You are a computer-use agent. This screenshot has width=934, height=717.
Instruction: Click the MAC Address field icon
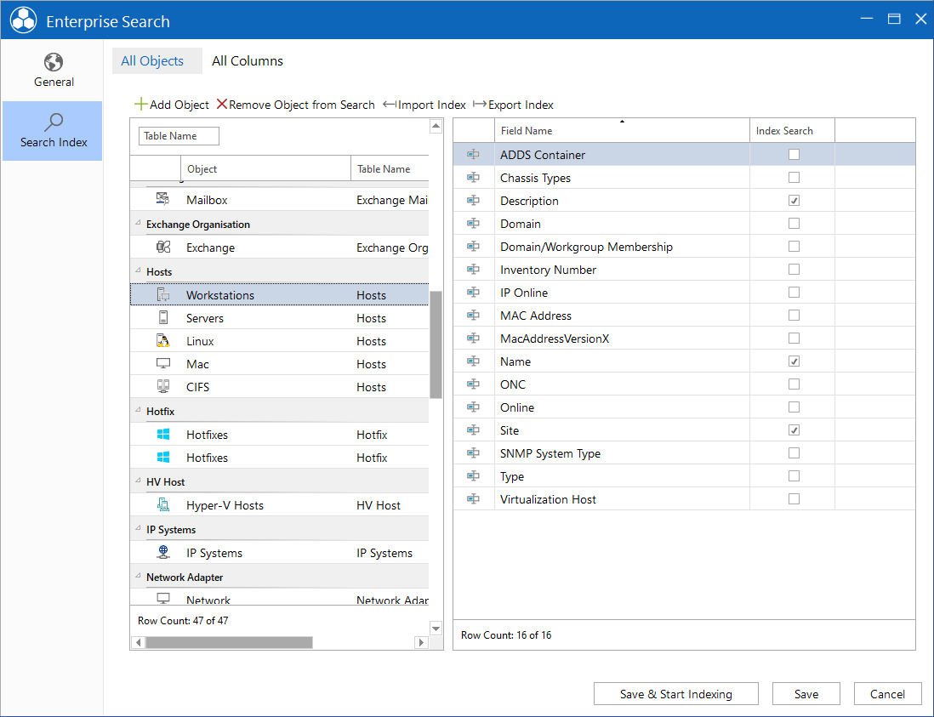click(x=473, y=316)
